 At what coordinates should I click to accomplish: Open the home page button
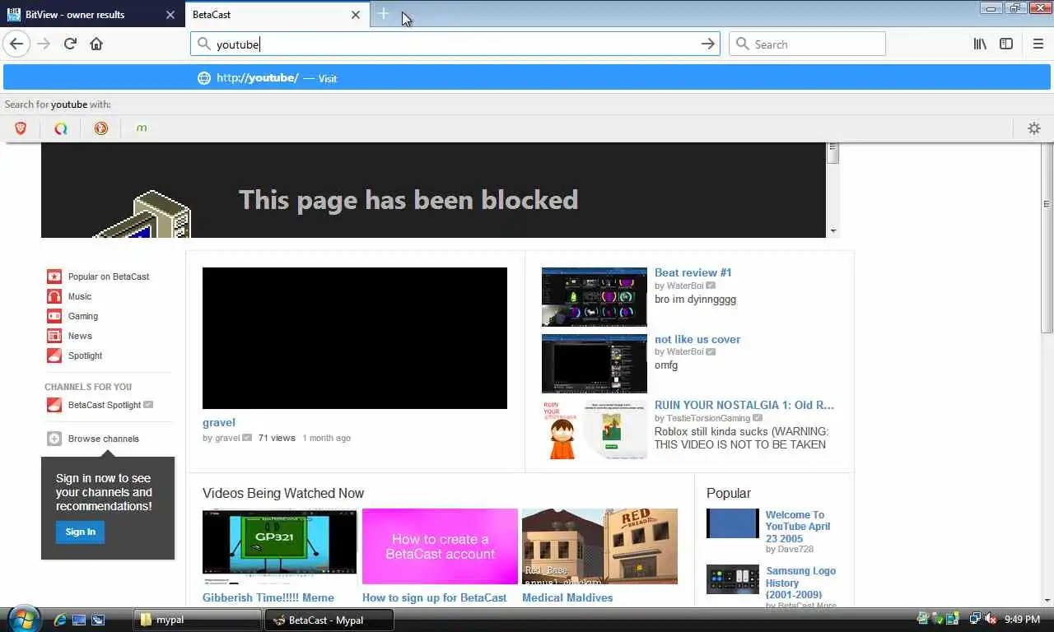tap(96, 44)
